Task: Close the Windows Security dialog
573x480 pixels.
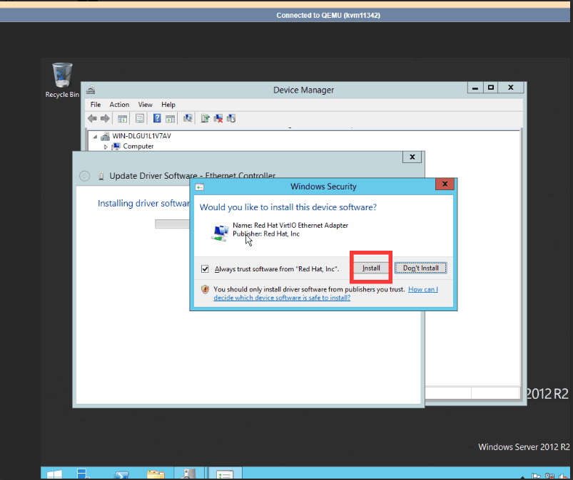Action: (x=445, y=184)
